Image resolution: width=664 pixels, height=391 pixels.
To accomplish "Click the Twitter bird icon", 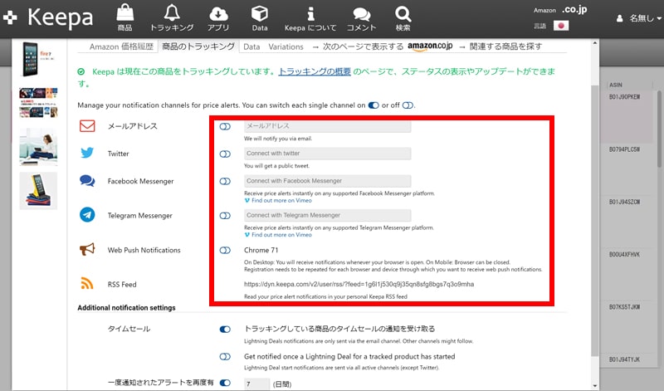I will point(87,153).
